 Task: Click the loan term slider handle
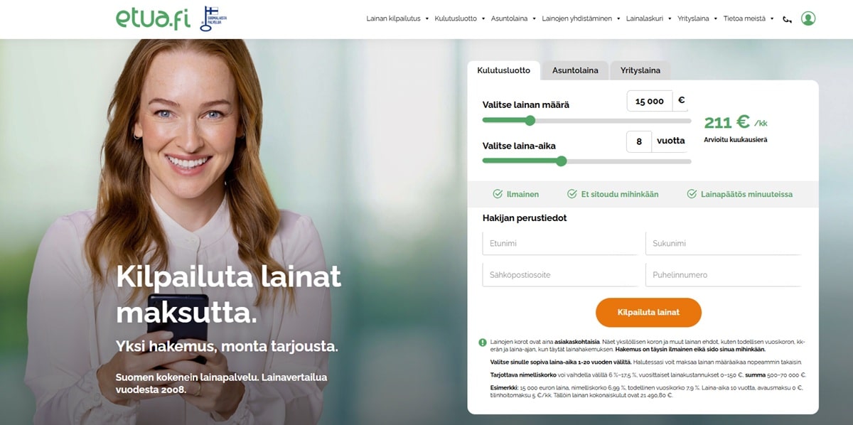[x=561, y=161]
